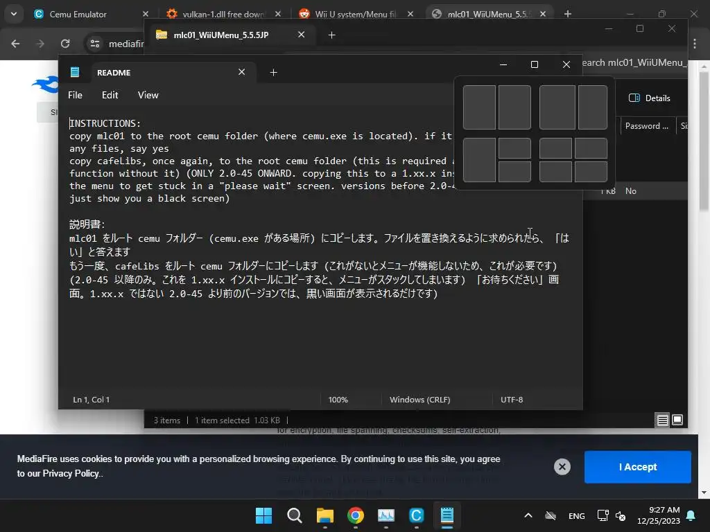Toggle the Details pane in File Explorer
Viewport: 710px width, 532px height.
coord(649,98)
